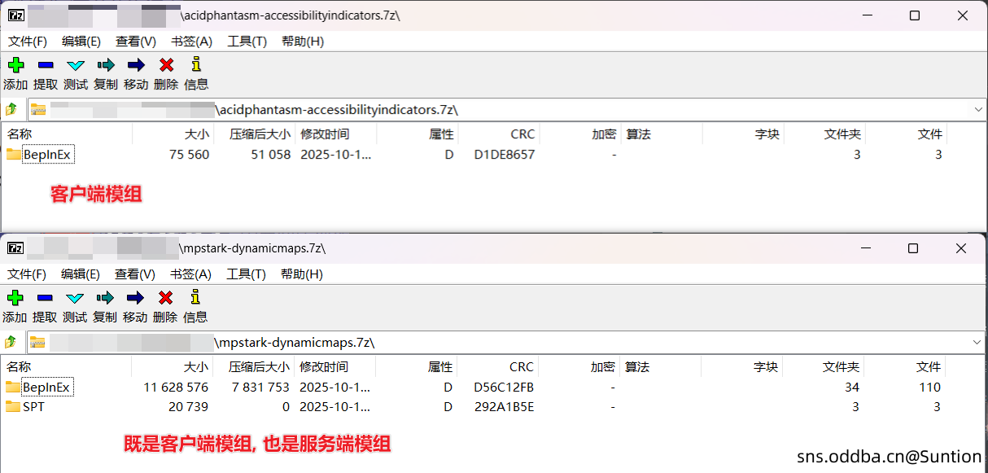
Task: Open the 文件(F) menu in top window
Action: tap(28, 42)
